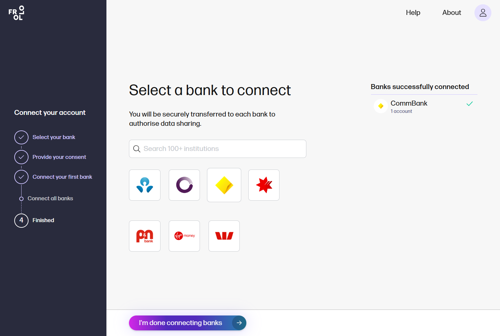Viewport: 500px width, 336px height.
Task: Click the step 4 Finished circle
Action: tap(21, 220)
